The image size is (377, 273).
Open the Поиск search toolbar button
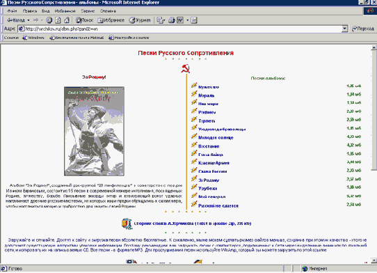(x=84, y=20)
